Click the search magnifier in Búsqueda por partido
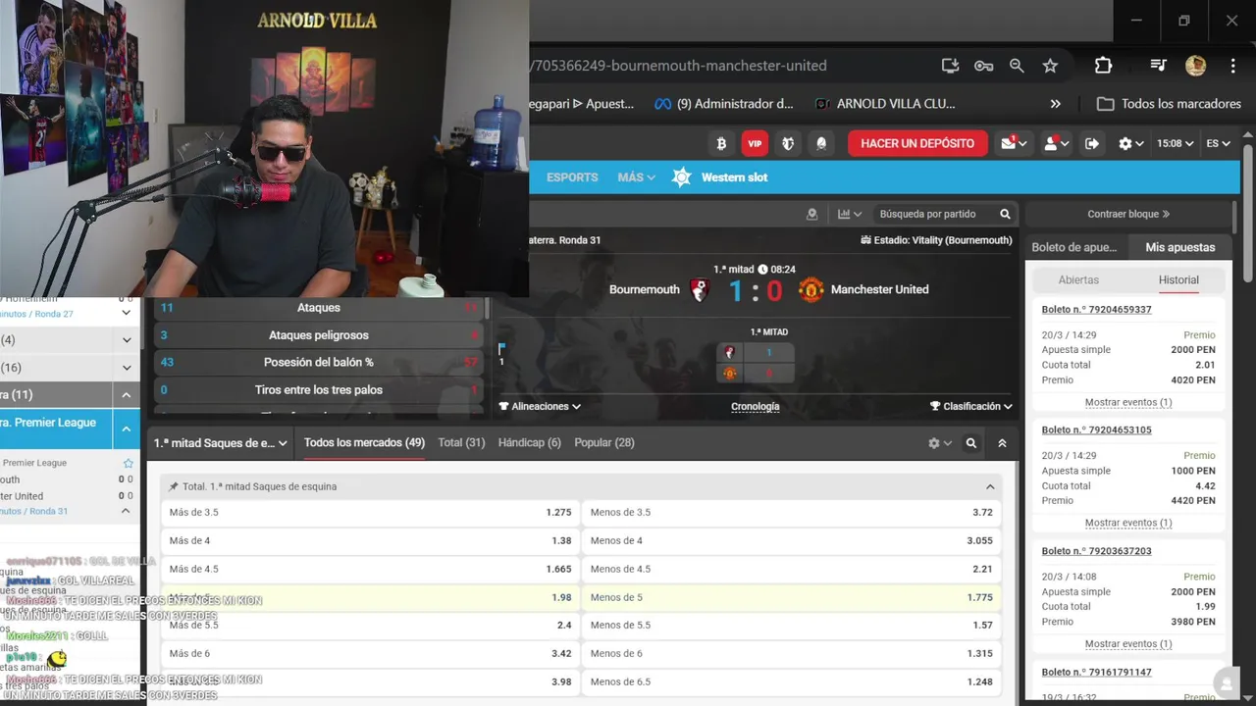 click(x=1005, y=214)
